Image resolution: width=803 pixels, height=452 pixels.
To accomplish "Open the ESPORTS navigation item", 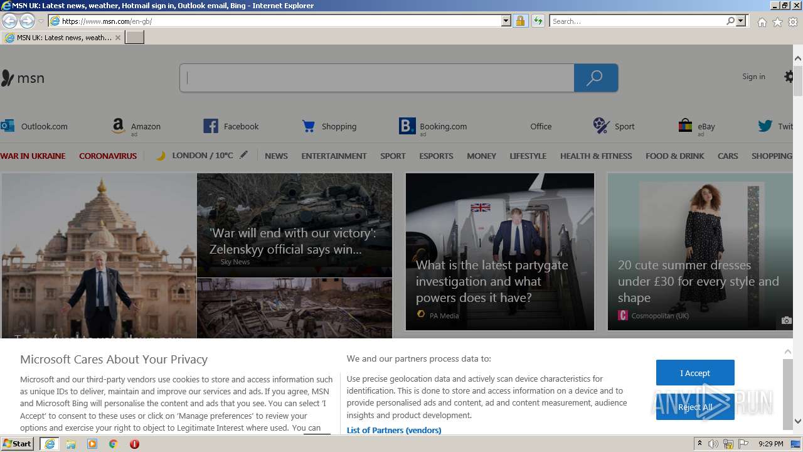I will 436,156.
